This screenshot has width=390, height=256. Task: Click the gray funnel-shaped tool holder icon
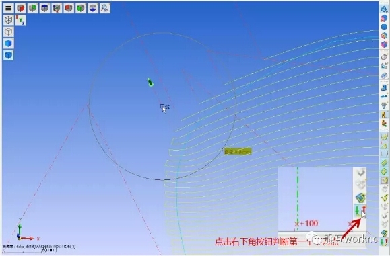[x=384, y=105]
